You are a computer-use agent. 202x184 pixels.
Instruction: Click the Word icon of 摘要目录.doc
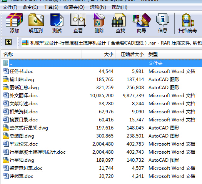point(6,119)
